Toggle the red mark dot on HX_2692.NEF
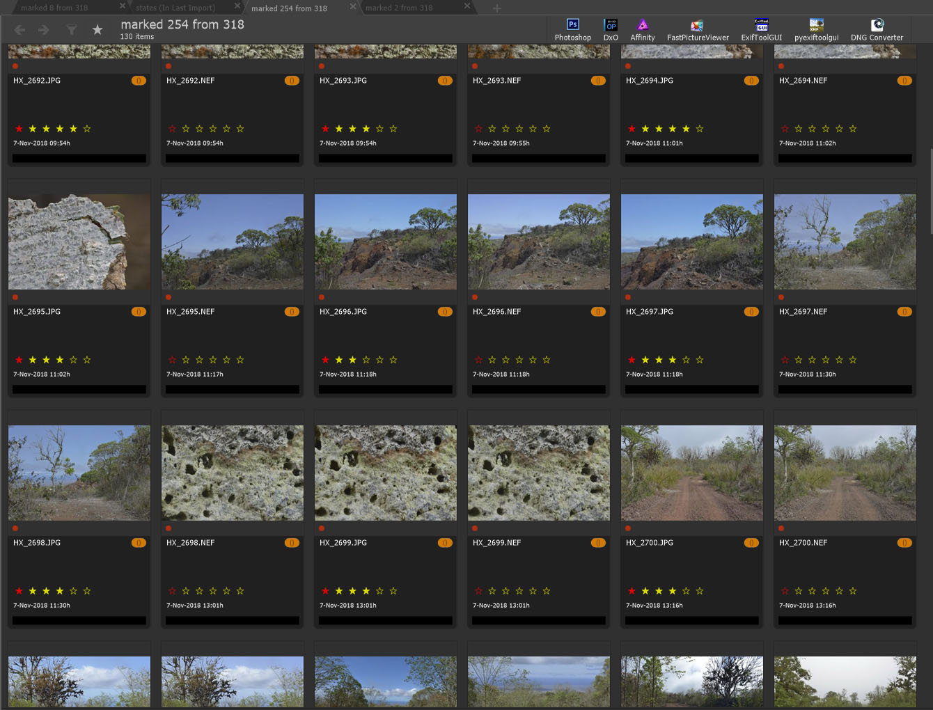This screenshot has width=933, height=710. tap(168, 66)
